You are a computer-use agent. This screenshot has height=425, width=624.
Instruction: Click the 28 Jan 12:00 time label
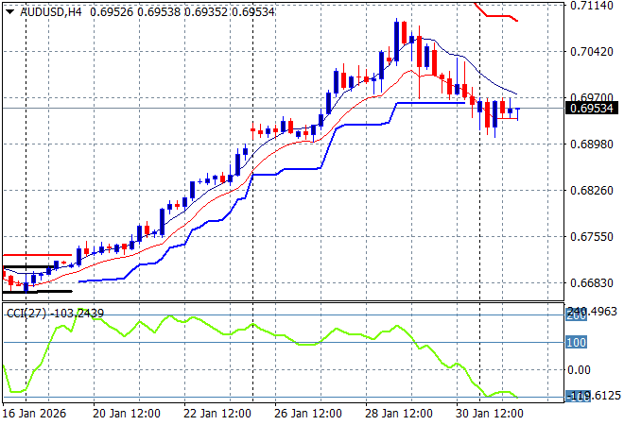click(399, 414)
